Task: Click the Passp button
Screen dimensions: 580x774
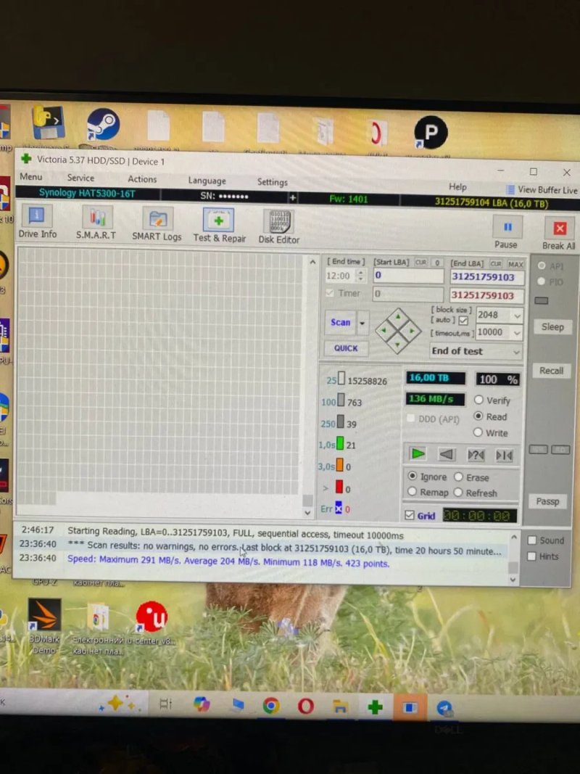Action: click(547, 501)
